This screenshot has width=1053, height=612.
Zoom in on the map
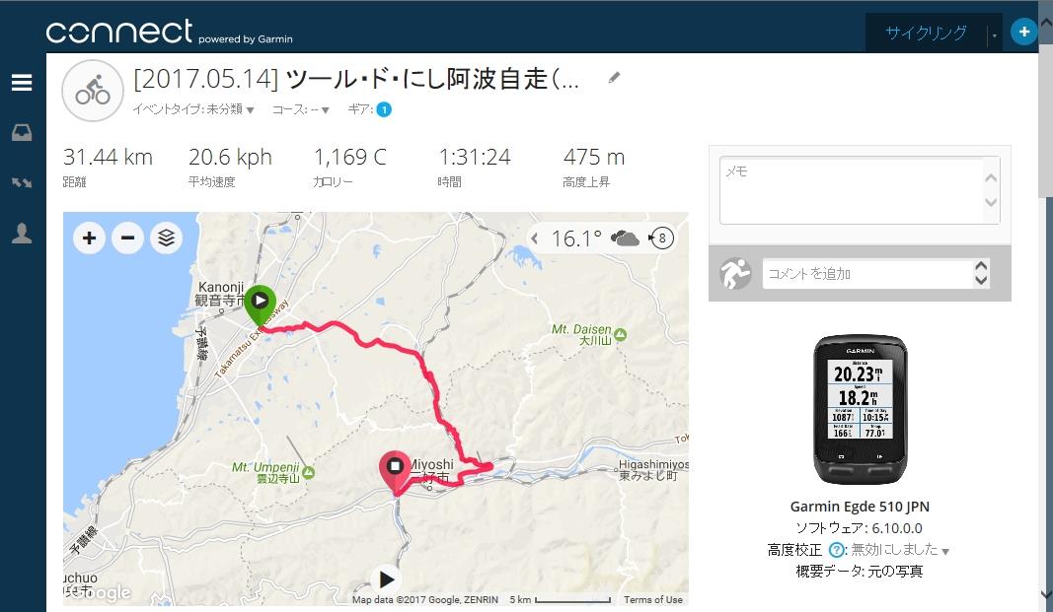click(90, 238)
